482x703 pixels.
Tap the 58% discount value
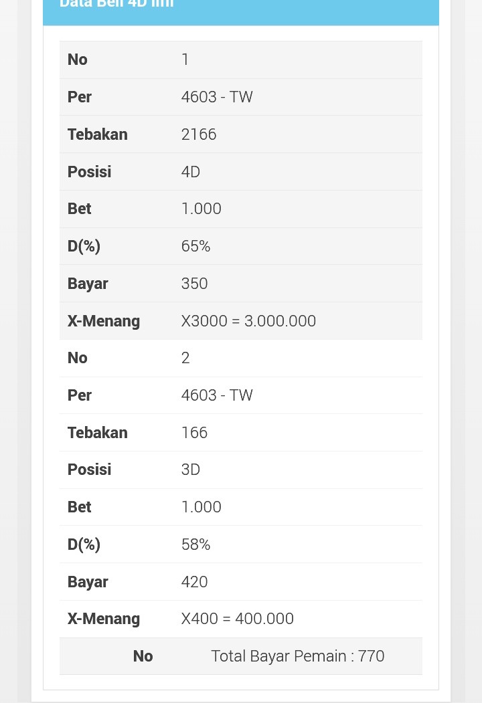[195, 544]
